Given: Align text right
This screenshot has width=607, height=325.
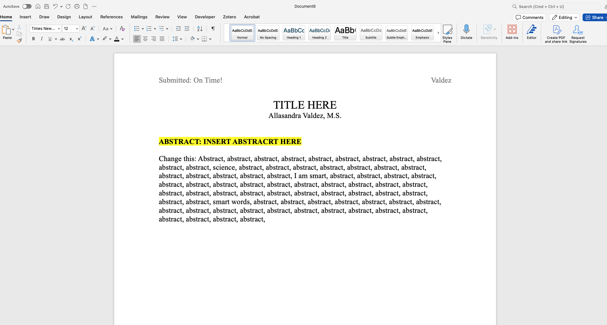Looking at the screenshot, I should [x=154, y=39].
